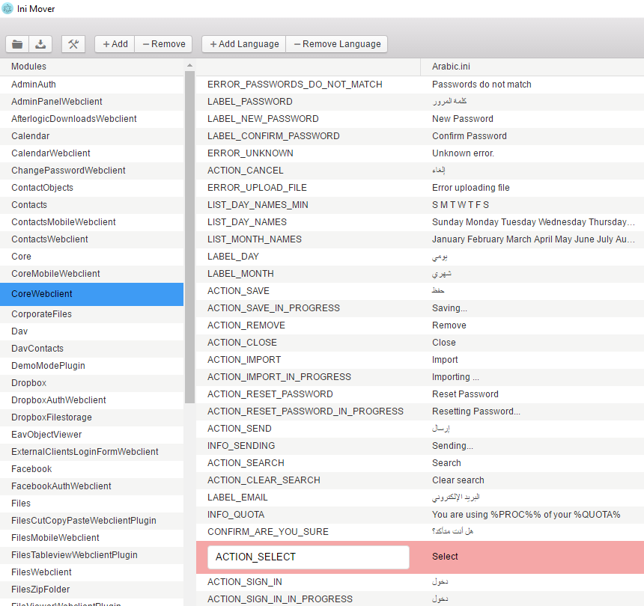Image resolution: width=644 pixels, height=606 pixels.
Task: Open the Dropbox module
Action: (x=28, y=383)
